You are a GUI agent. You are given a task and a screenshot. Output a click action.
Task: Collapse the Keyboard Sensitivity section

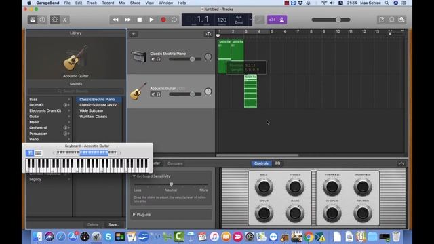[134, 176]
